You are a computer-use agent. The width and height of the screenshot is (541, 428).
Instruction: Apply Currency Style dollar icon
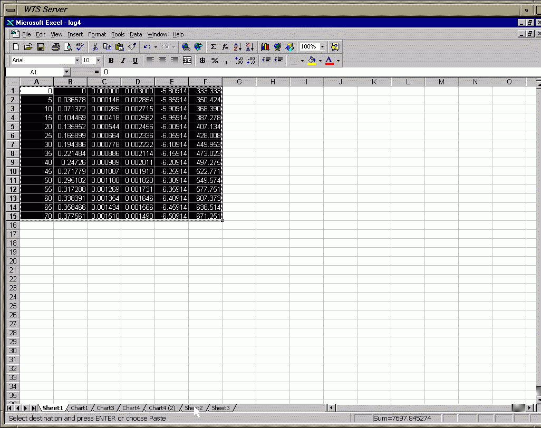[x=202, y=61]
